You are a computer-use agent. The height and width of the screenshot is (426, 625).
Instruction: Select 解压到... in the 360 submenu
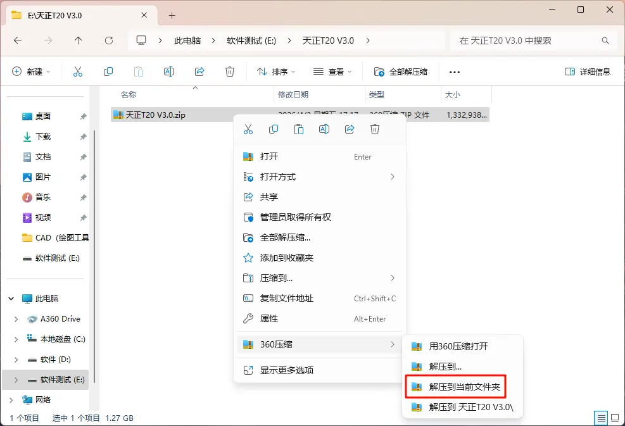pyautogui.click(x=462, y=366)
